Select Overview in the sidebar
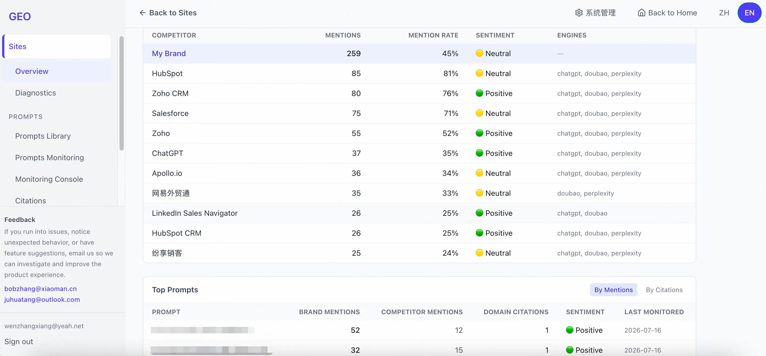The height and width of the screenshot is (356, 766). point(56,71)
